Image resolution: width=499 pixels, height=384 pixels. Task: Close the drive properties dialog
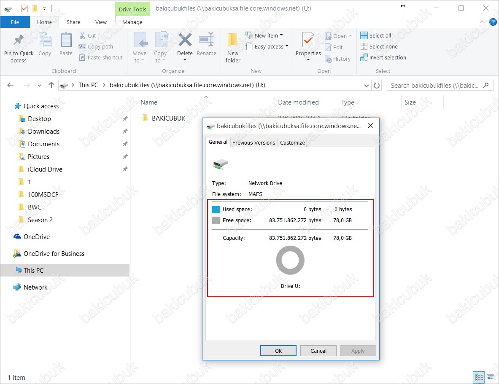click(x=370, y=126)
